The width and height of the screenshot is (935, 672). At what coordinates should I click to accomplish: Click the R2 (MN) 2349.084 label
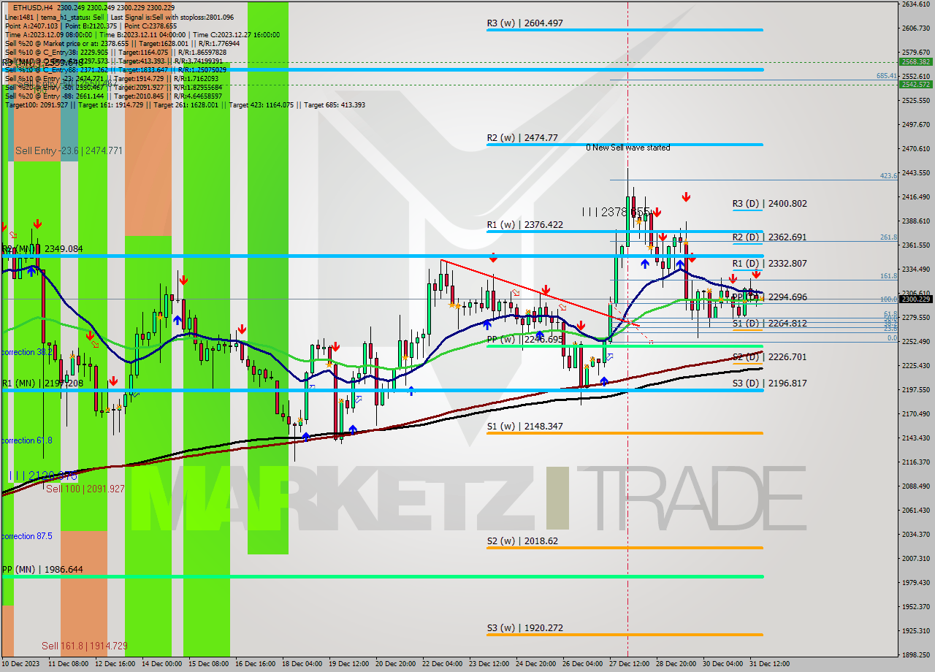click(x=42, y=249)
